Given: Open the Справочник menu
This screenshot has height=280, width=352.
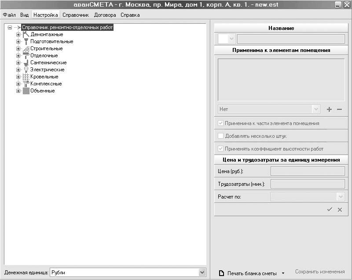Looking at the screenshot, I should [76, 15].
